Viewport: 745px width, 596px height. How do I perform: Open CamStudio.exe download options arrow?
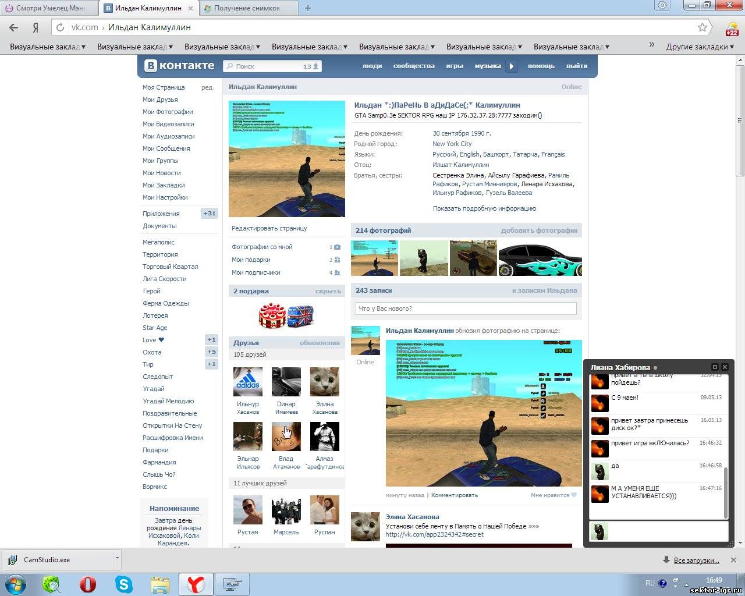pyautogui.click(x=117, y=559)
